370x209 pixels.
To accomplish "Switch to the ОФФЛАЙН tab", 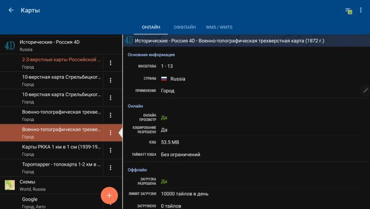I will pyautogui.click(x=185, y=27).
